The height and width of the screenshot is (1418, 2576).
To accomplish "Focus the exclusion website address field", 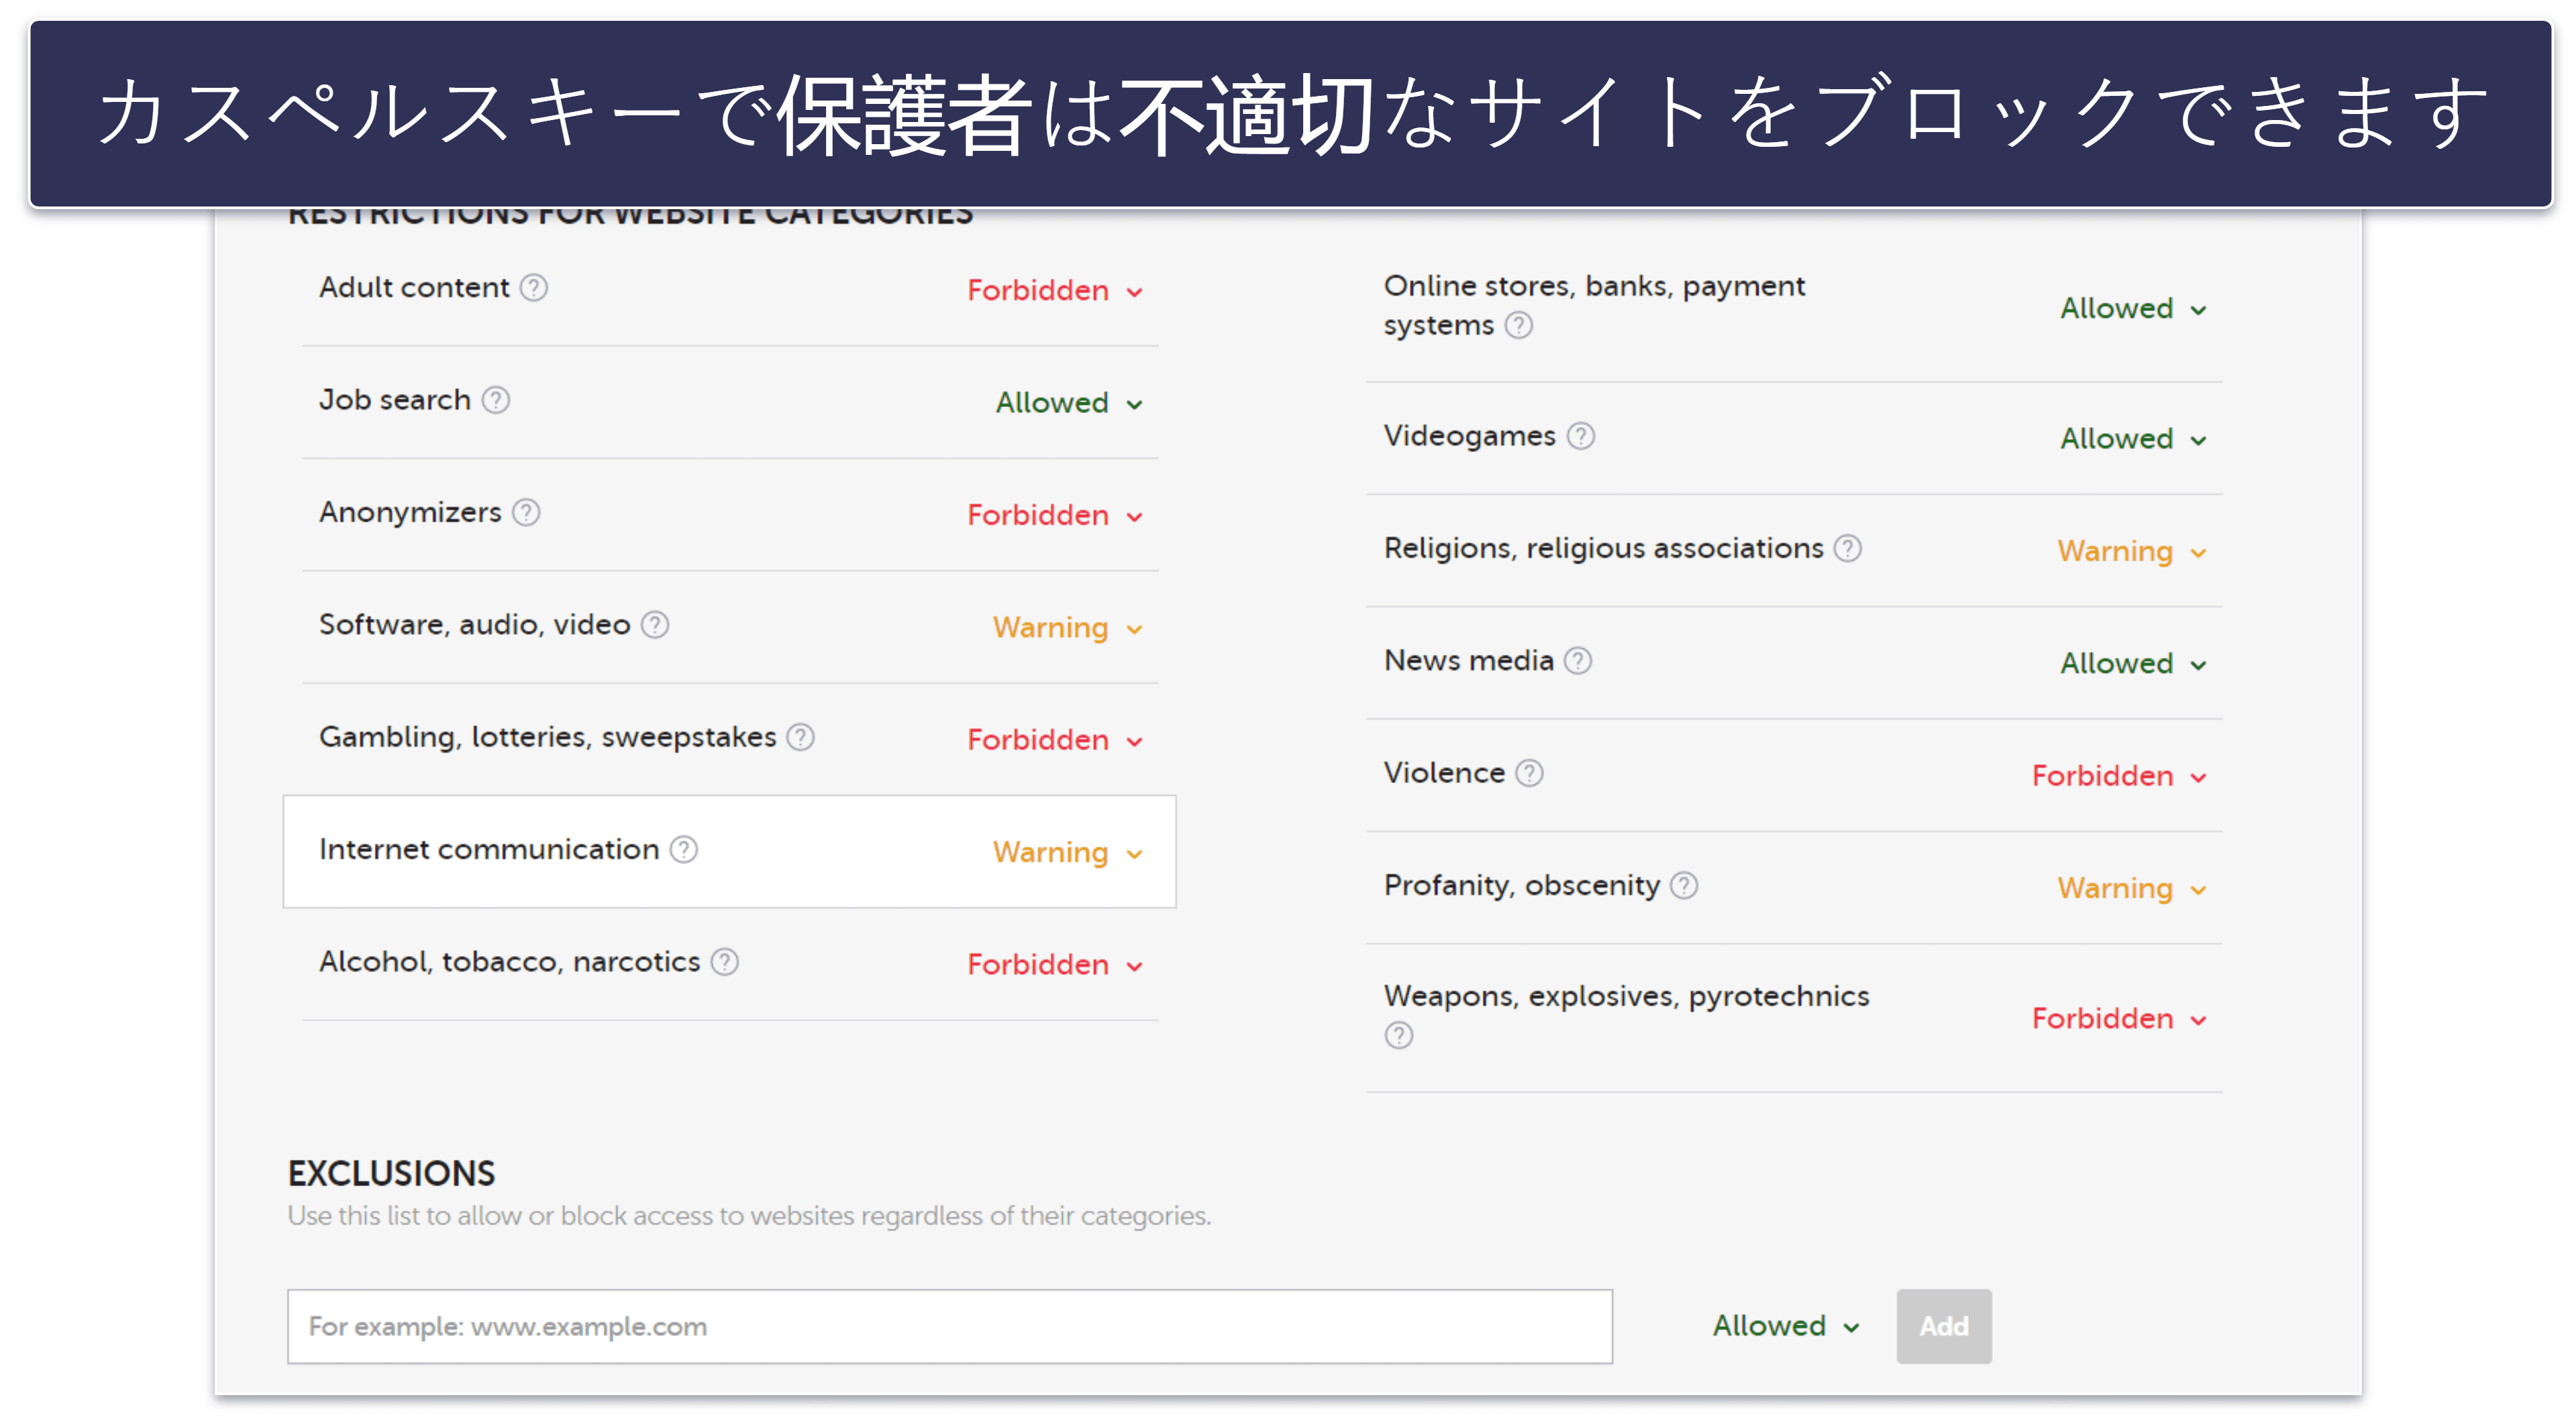I will coord(950,1326).
